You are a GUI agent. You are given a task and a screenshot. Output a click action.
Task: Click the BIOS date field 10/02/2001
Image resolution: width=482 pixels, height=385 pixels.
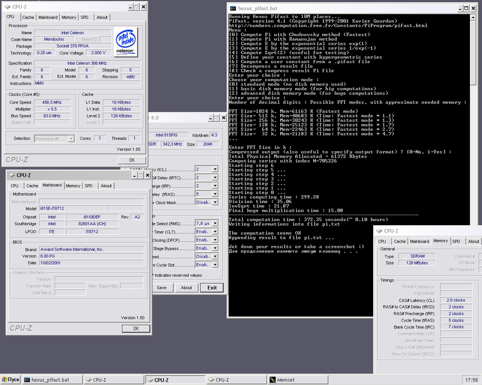92,263
